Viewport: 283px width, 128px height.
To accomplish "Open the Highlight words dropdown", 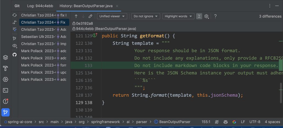I will (178, 16).
